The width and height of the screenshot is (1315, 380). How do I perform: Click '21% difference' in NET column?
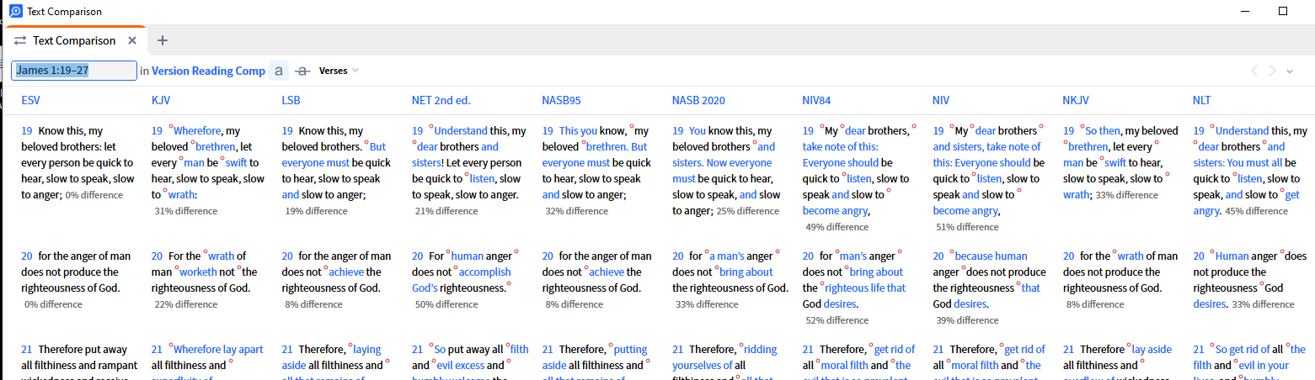(446, 211)
